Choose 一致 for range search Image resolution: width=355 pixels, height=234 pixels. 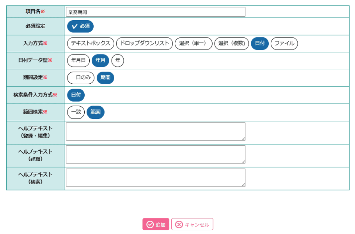76,112
